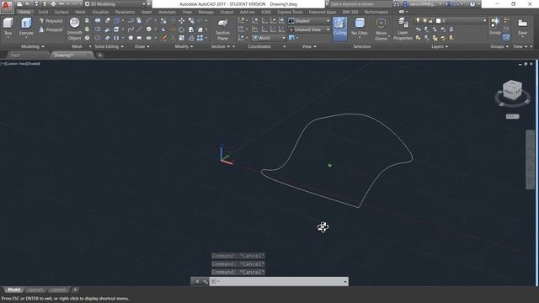Click the command line input field
This screenshot has height=303, width=539.
pyautogui.click(x=279, y=282)
